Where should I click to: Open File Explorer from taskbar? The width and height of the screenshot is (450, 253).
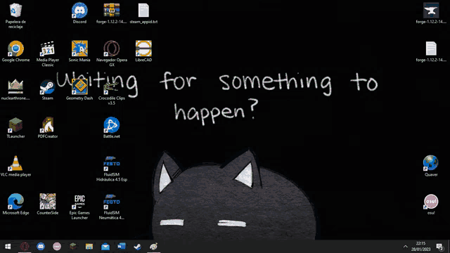coord(89,247)
